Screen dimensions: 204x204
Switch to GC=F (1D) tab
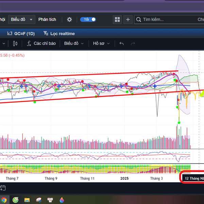coord(21,34)
